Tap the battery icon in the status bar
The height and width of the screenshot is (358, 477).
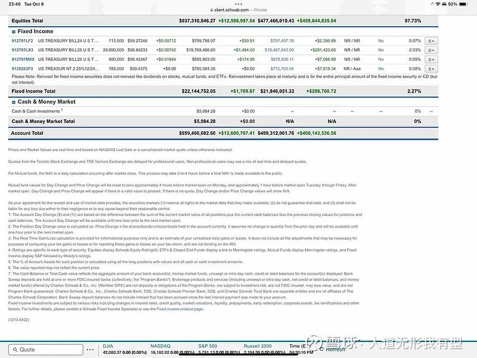[463, 4]
